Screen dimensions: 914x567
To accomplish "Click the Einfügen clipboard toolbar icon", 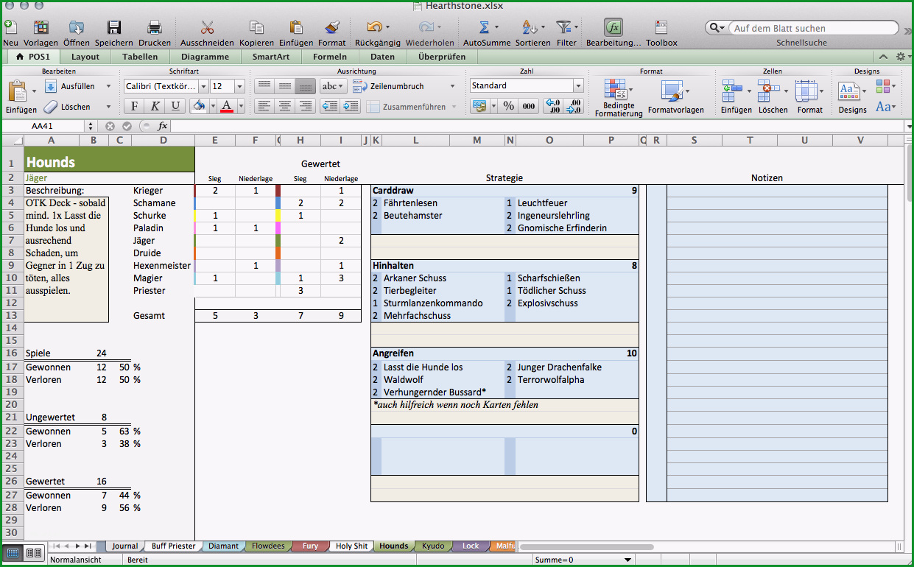I will click(296, 28).
